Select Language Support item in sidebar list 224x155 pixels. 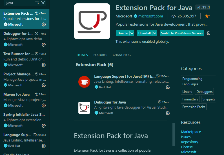coord(25,140)
